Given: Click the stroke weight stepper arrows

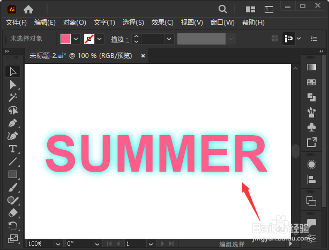Looking at the screenshot, I should 136,39.
